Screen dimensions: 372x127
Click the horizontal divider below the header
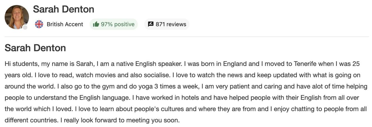coord(187,37)
